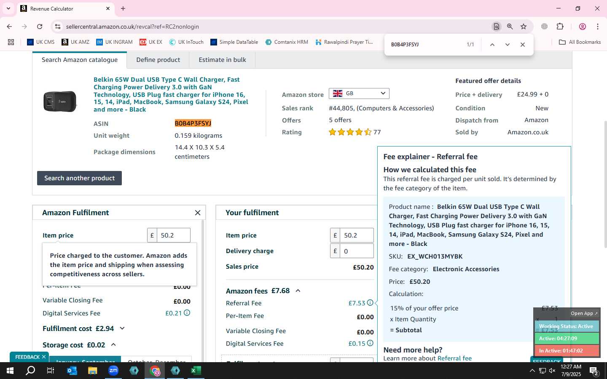Screen dimensions: 607x379
Task: Bookmark this page with the star icon
Action: pos(524,27)
